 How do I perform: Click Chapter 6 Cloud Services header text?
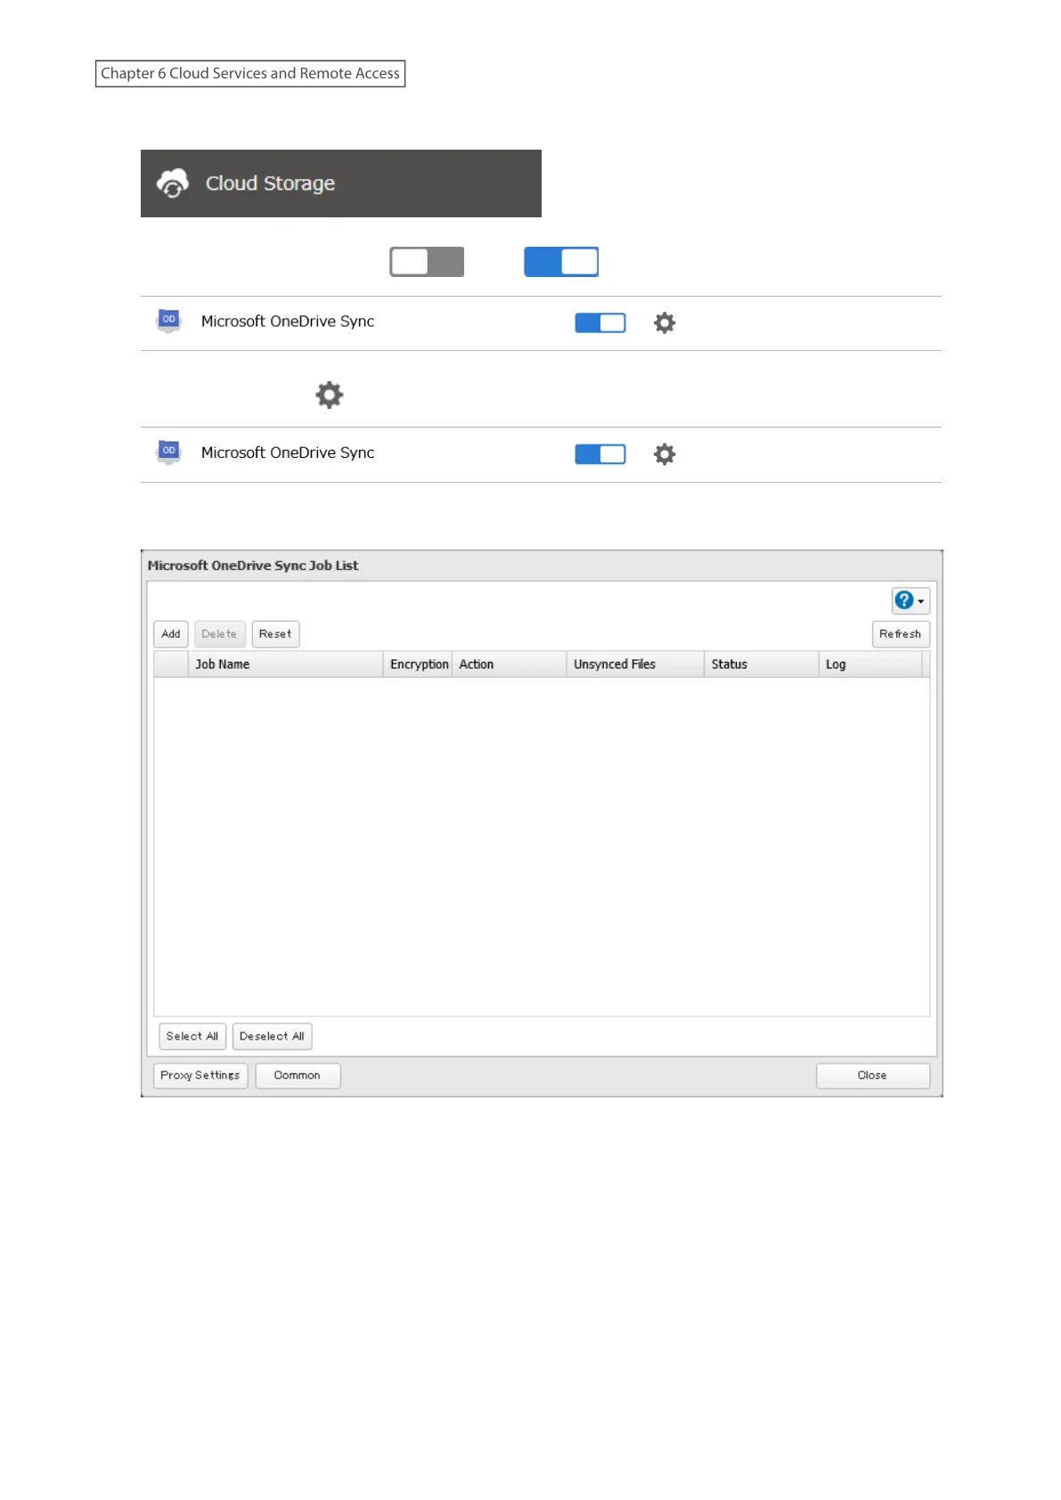(x=250, y=73)
